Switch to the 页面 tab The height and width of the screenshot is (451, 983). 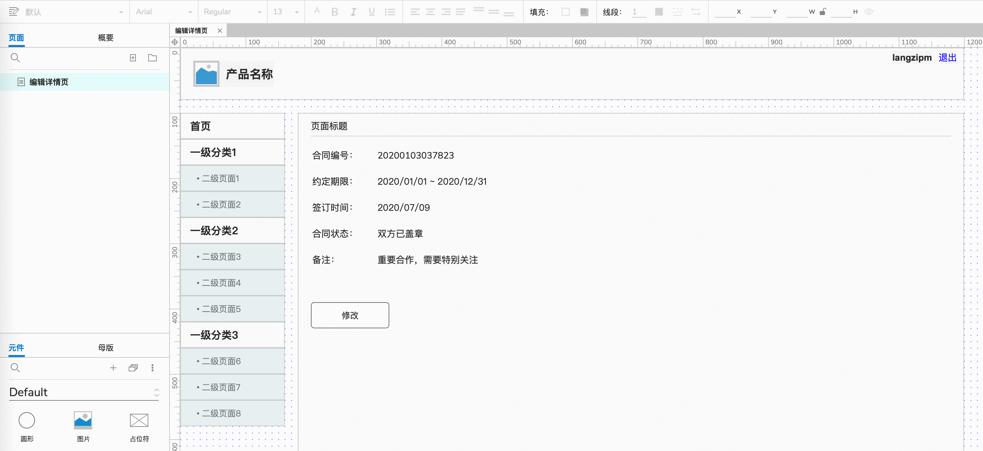tap(16, 37)
